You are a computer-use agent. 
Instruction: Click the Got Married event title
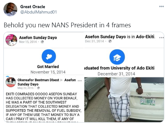point(48,67)
